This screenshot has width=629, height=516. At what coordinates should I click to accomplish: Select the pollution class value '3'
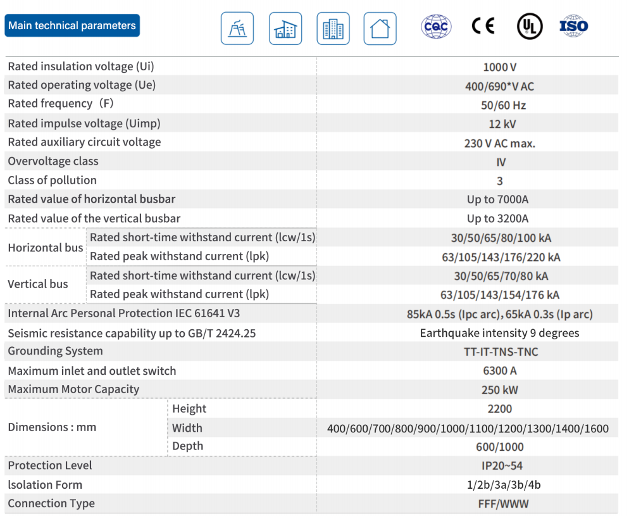click(500, 181)
